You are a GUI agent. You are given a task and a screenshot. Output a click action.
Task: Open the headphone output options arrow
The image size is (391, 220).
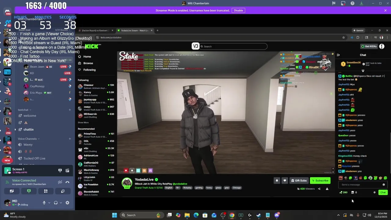pos(60,203)
